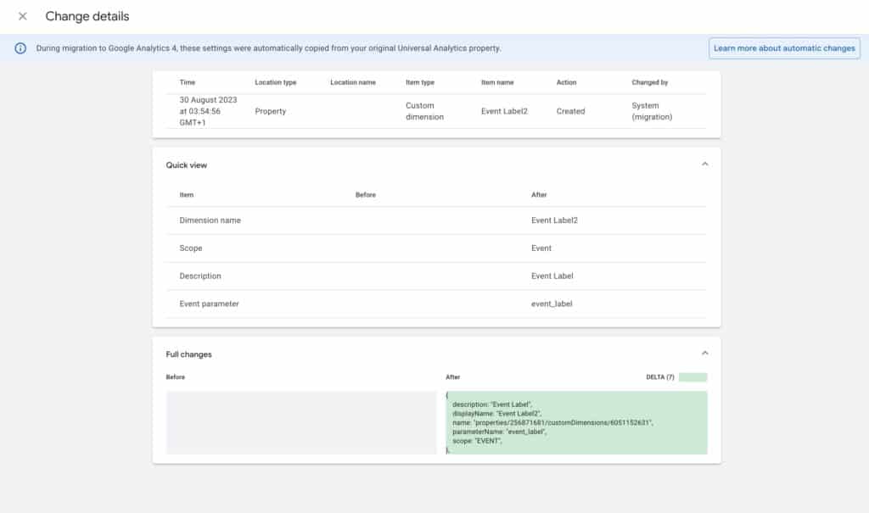869x513 pixels.
Task: Click the Time column header
Action: tap(186, 82)
